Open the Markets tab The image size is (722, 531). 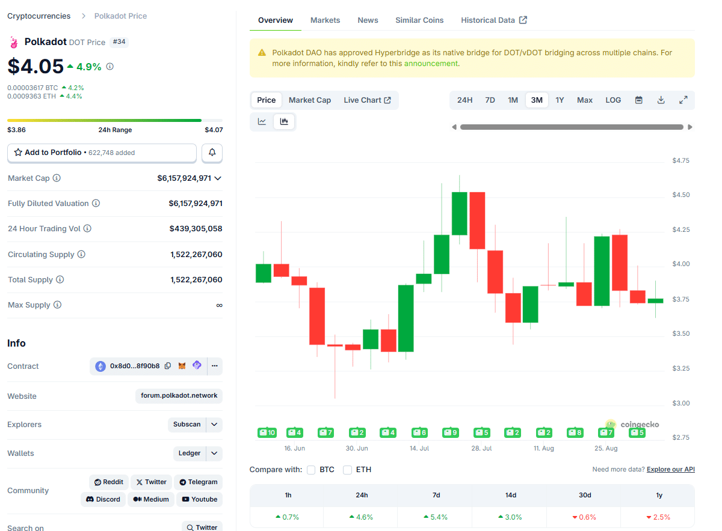click(x=325, y=20)
